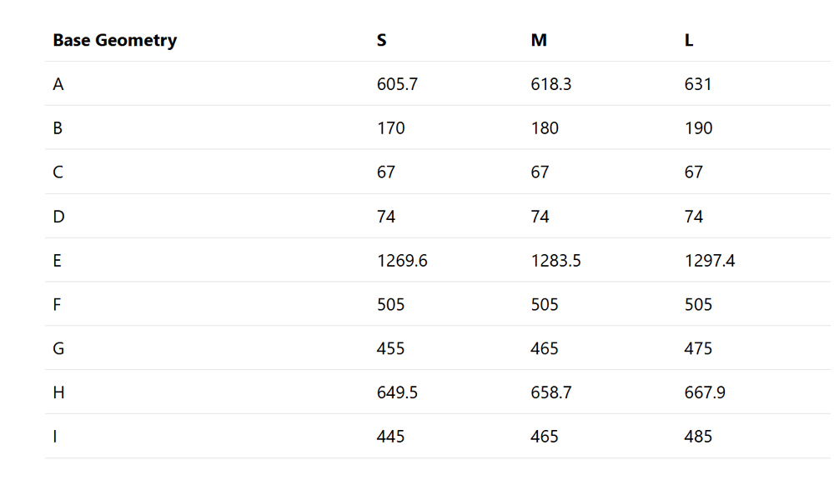Screen dimensions: 834x500
Task: Select the 1297.4 cell in row E
Action: 710,260
